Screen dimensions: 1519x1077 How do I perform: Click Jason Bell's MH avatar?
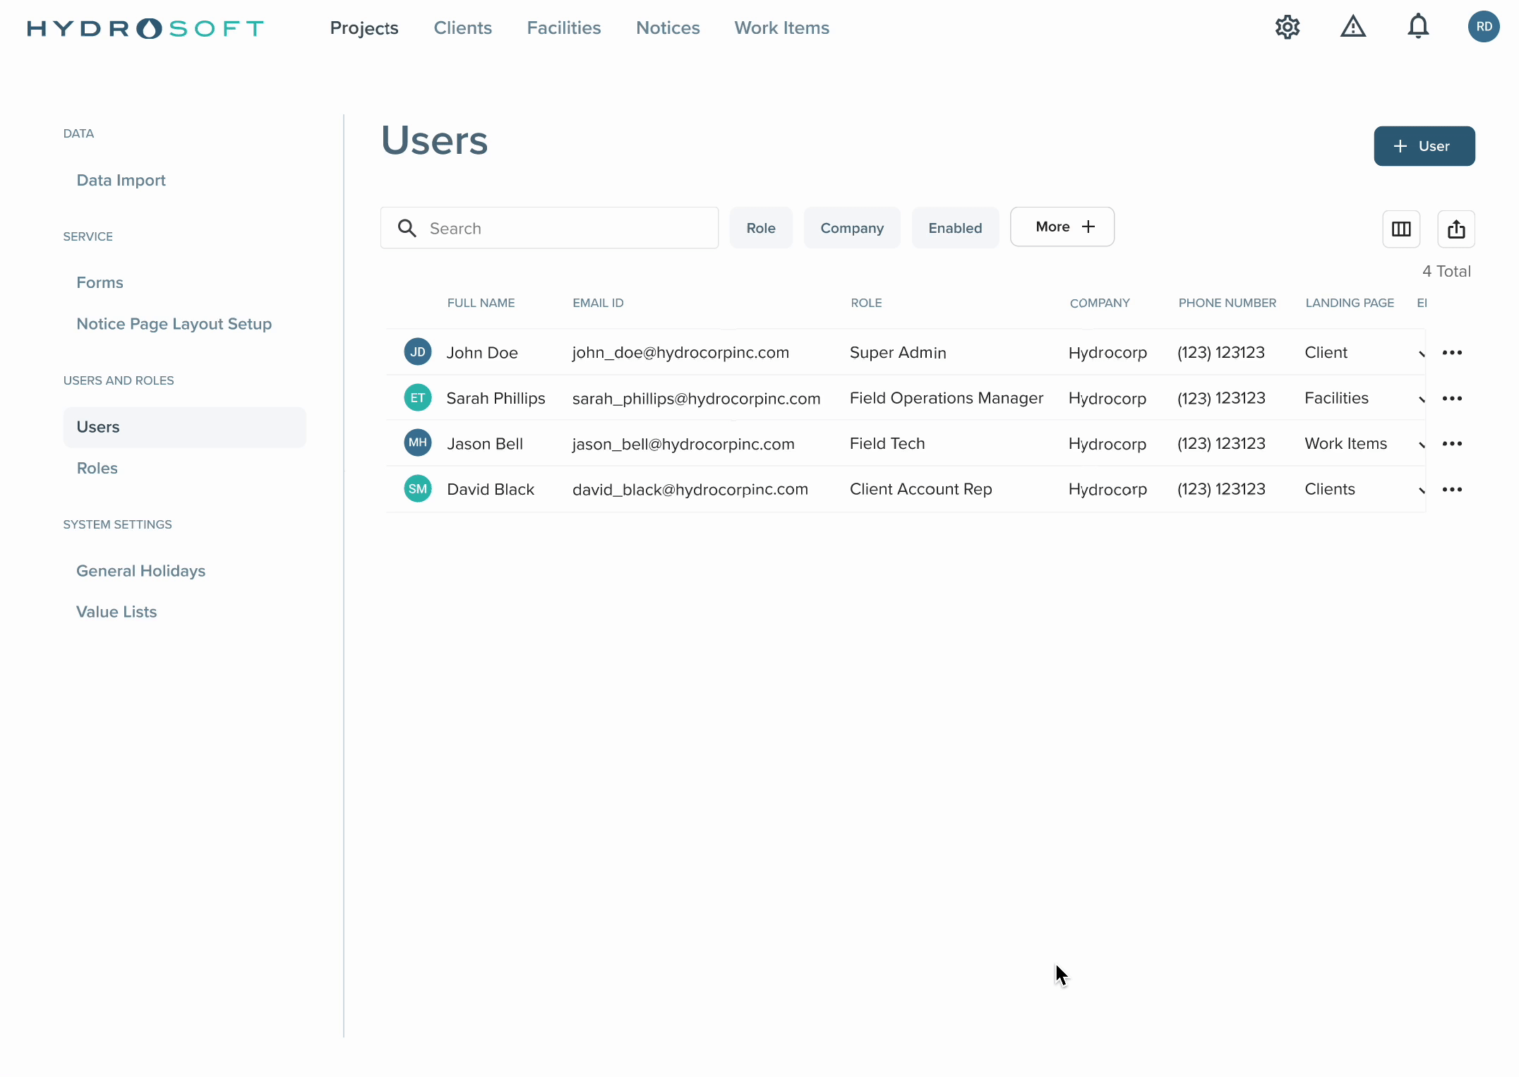click(x=417, y=443)
